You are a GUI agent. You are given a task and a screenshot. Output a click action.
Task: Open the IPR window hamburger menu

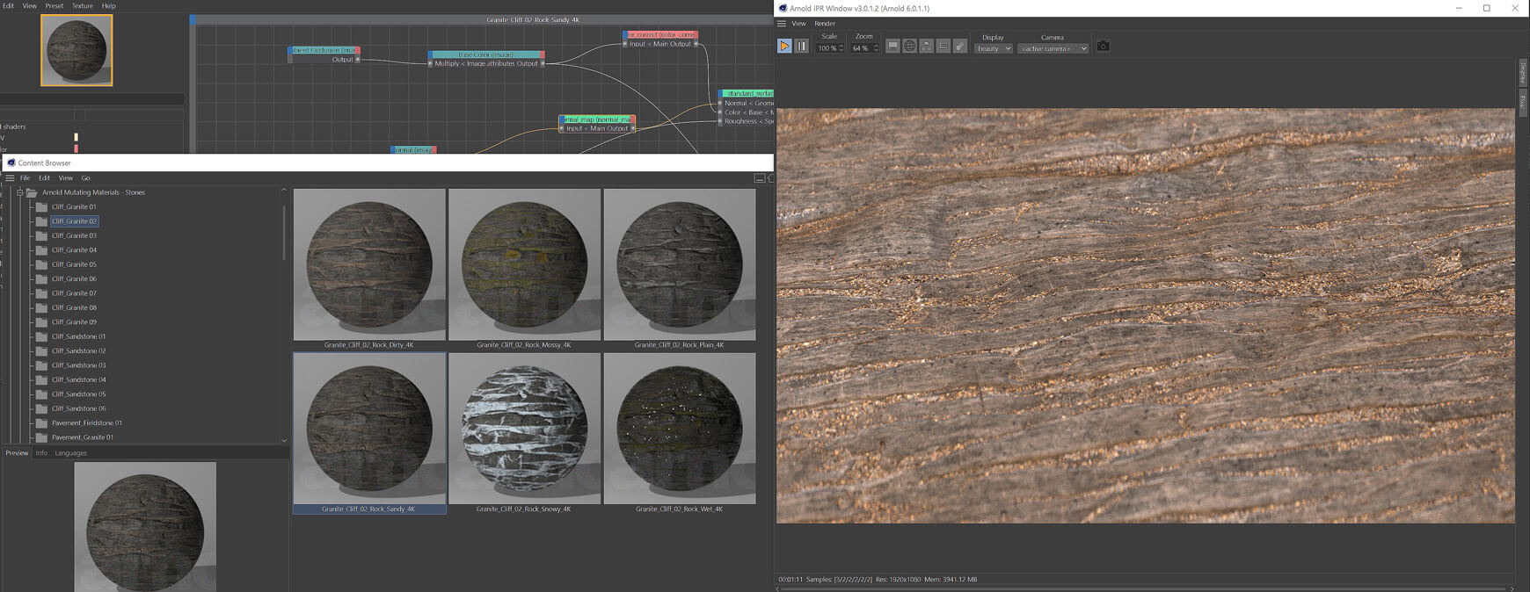pyautogui.click(x=782, y=24)
